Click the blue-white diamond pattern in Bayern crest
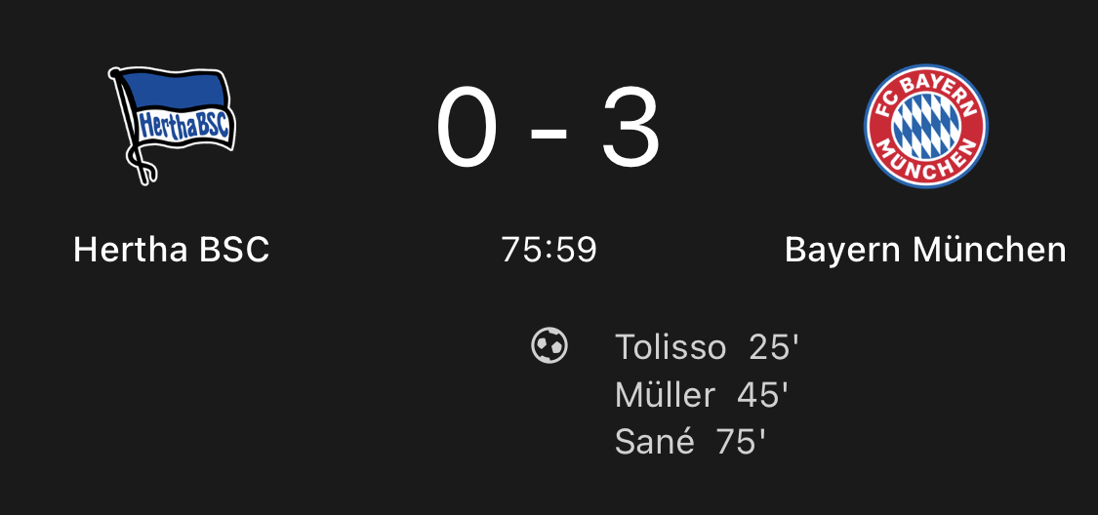The image size is (1098, 515). [926, 126]
